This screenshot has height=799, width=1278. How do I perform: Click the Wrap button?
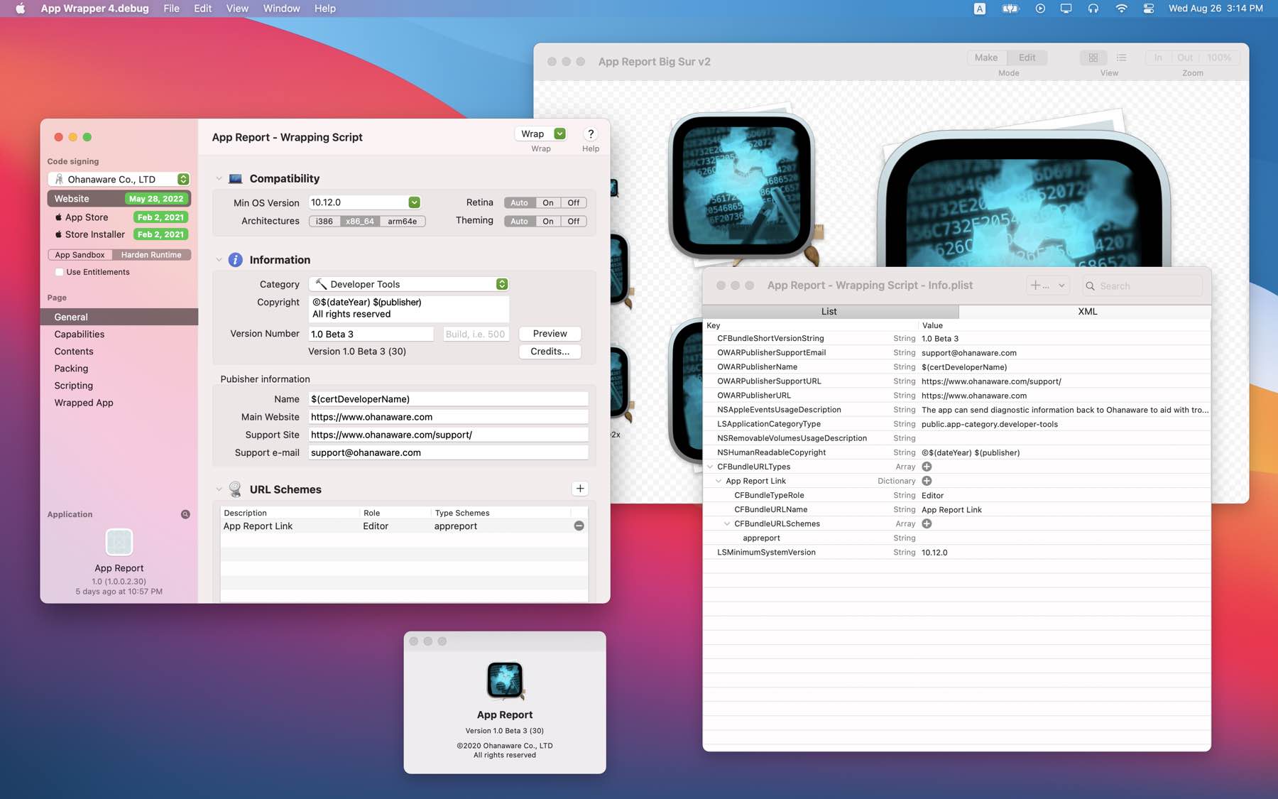point(532,134)
